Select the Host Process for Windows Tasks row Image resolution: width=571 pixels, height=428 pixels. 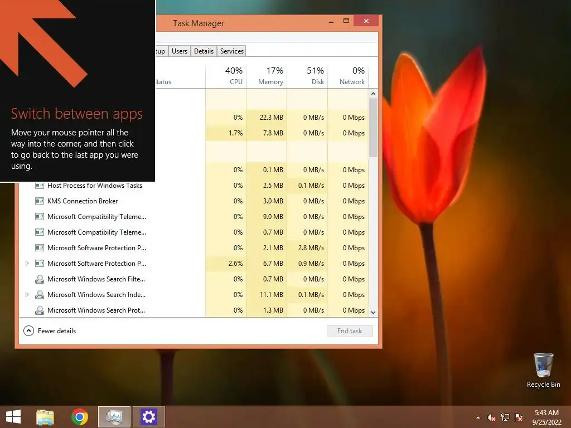click(x=193, y=186)
